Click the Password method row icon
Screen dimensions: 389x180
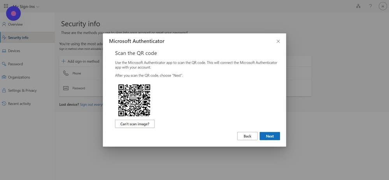[66, 88]
